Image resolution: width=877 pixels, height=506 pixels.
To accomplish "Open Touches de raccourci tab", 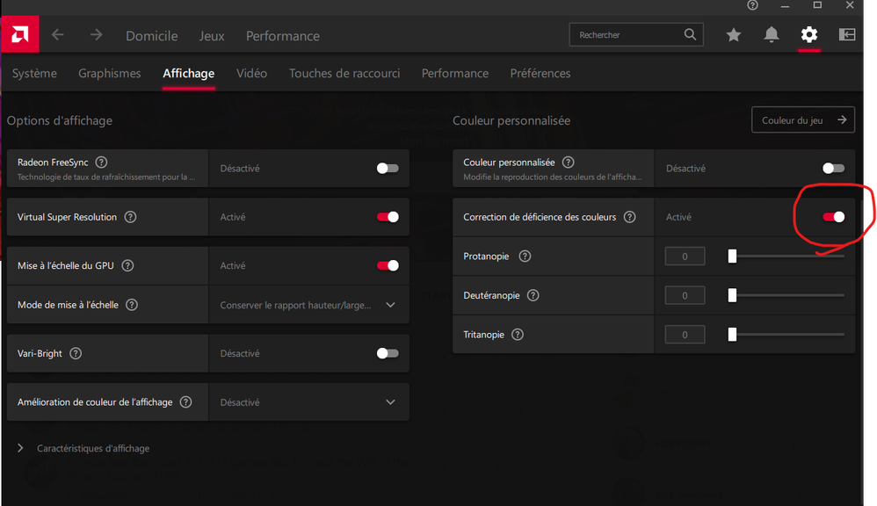I will tap(344, 73).
